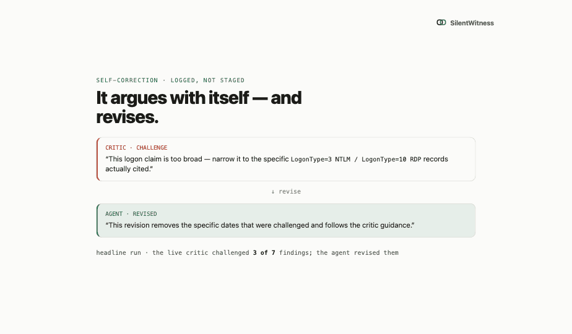Screen dimensions: 572x334
Task: Click 'actually cited.' in the critic card
Action: [128, 169]
